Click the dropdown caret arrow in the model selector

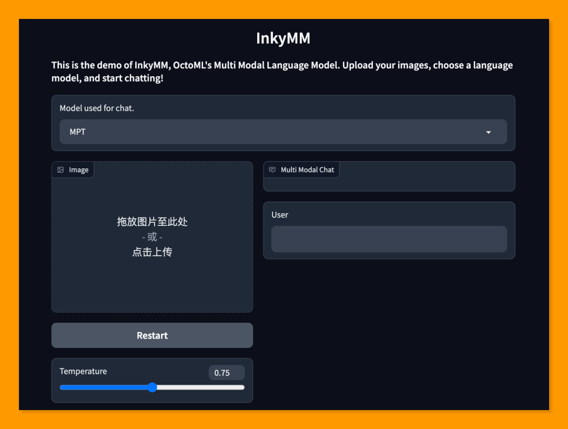(x=488, y=132)
